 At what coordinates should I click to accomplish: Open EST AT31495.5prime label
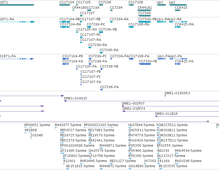[73, 151]
